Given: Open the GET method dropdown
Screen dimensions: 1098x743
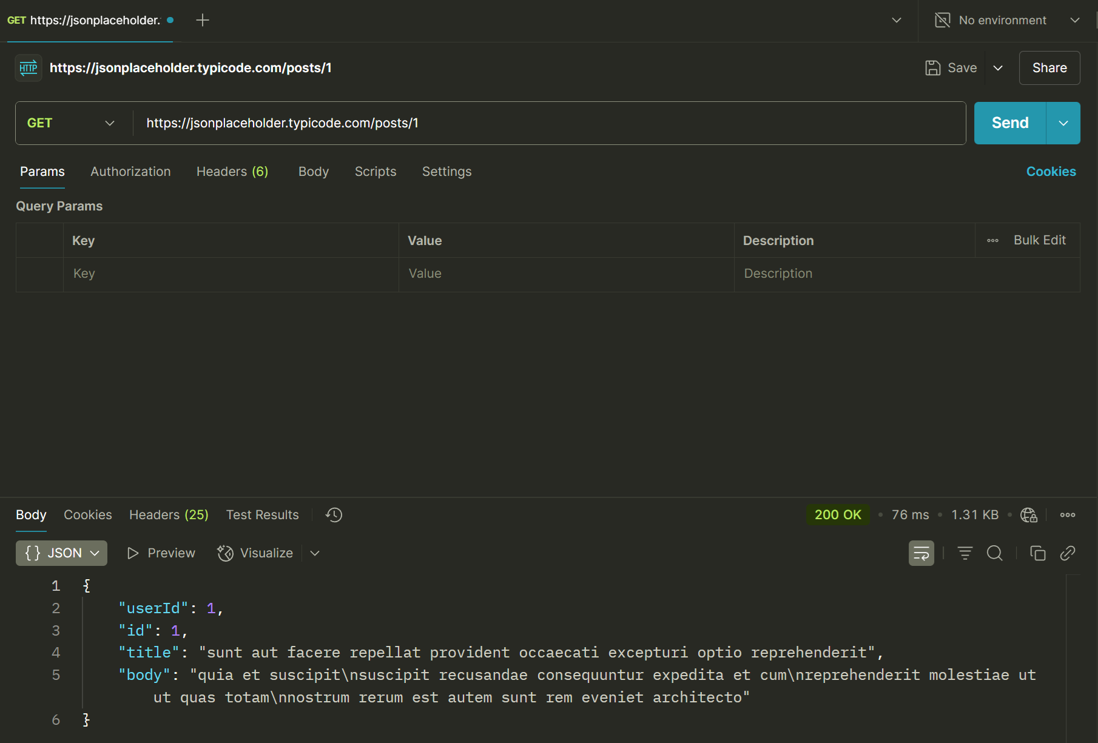Looking at the screenshot, I should [x=71, y=123].
